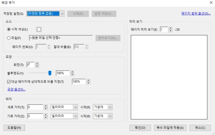Decrease the 회전 value with down arrow

tap(37, 66)
